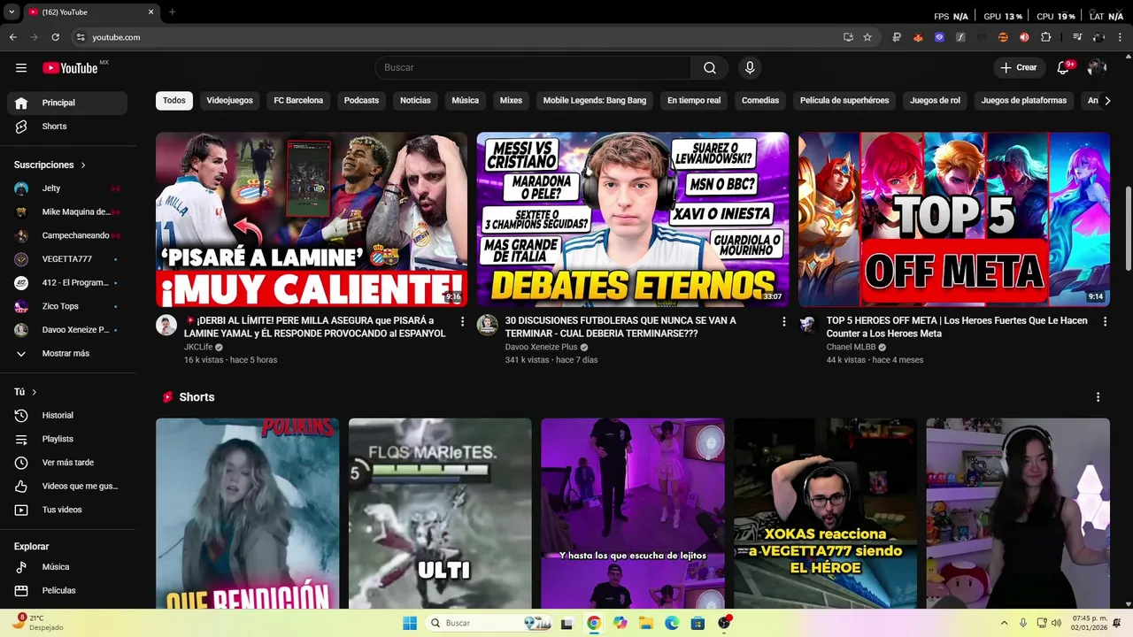
Task: Select the Noticias filter chip
Action: coord(415,101)
